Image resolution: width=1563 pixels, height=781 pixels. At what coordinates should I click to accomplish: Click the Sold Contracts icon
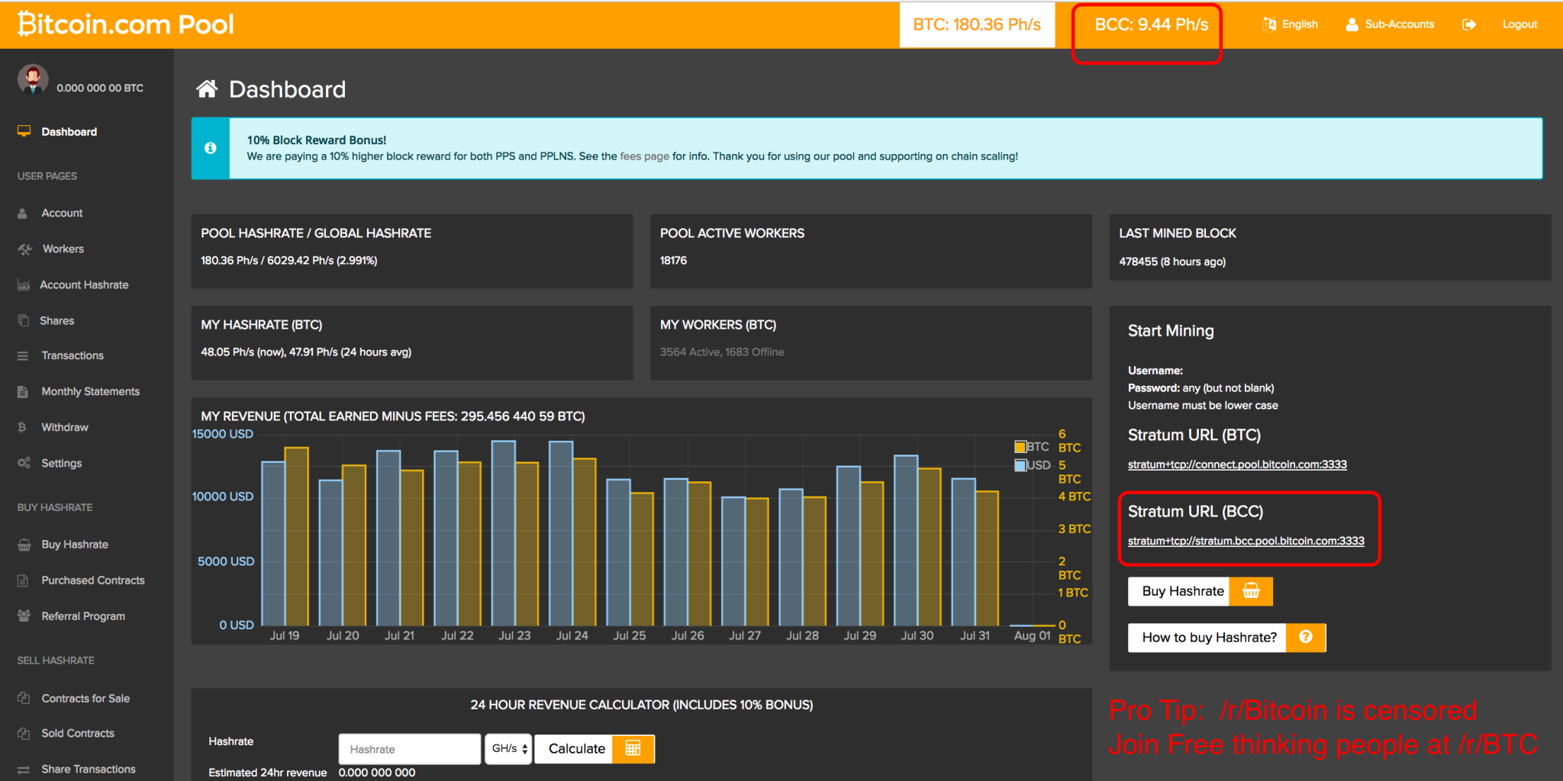[x=24, y=733]
